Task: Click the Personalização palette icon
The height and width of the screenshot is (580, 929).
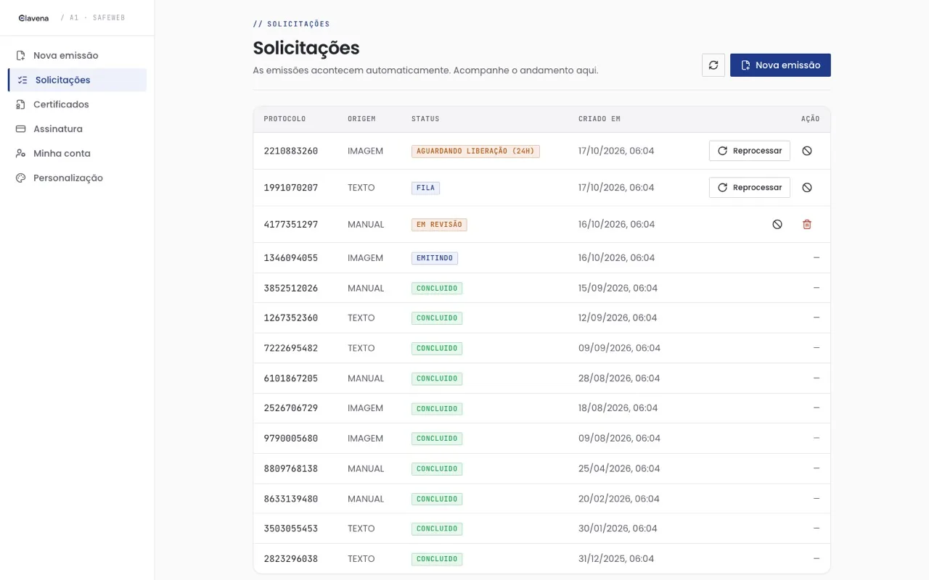Action: (x=20, y=178)
